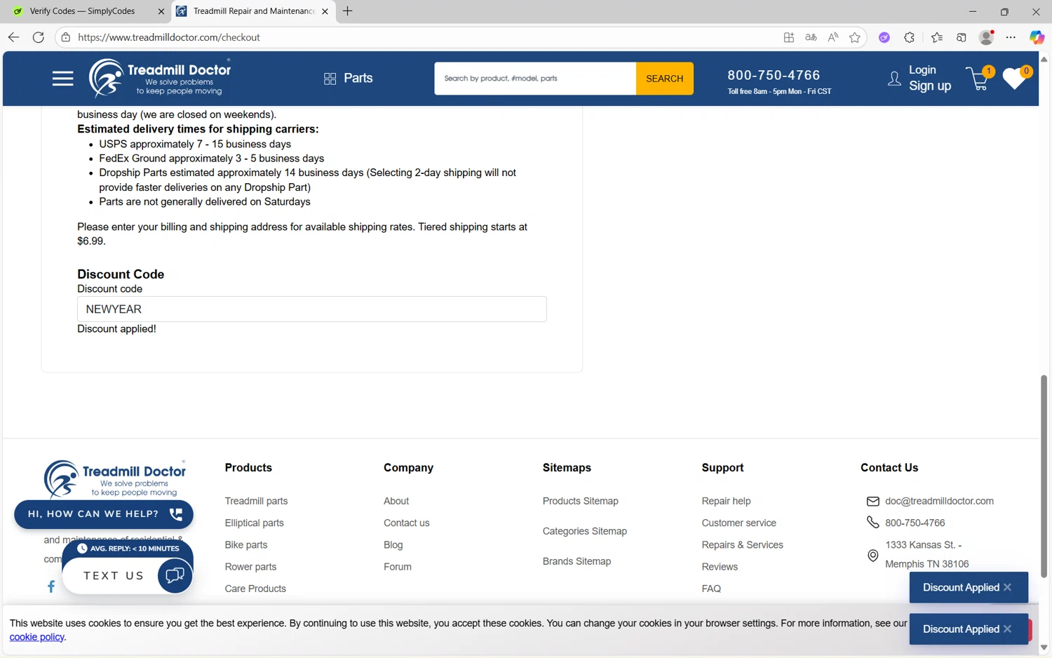
Task: Open the Facebook icon in footer
Action: (x=51, y=586)
